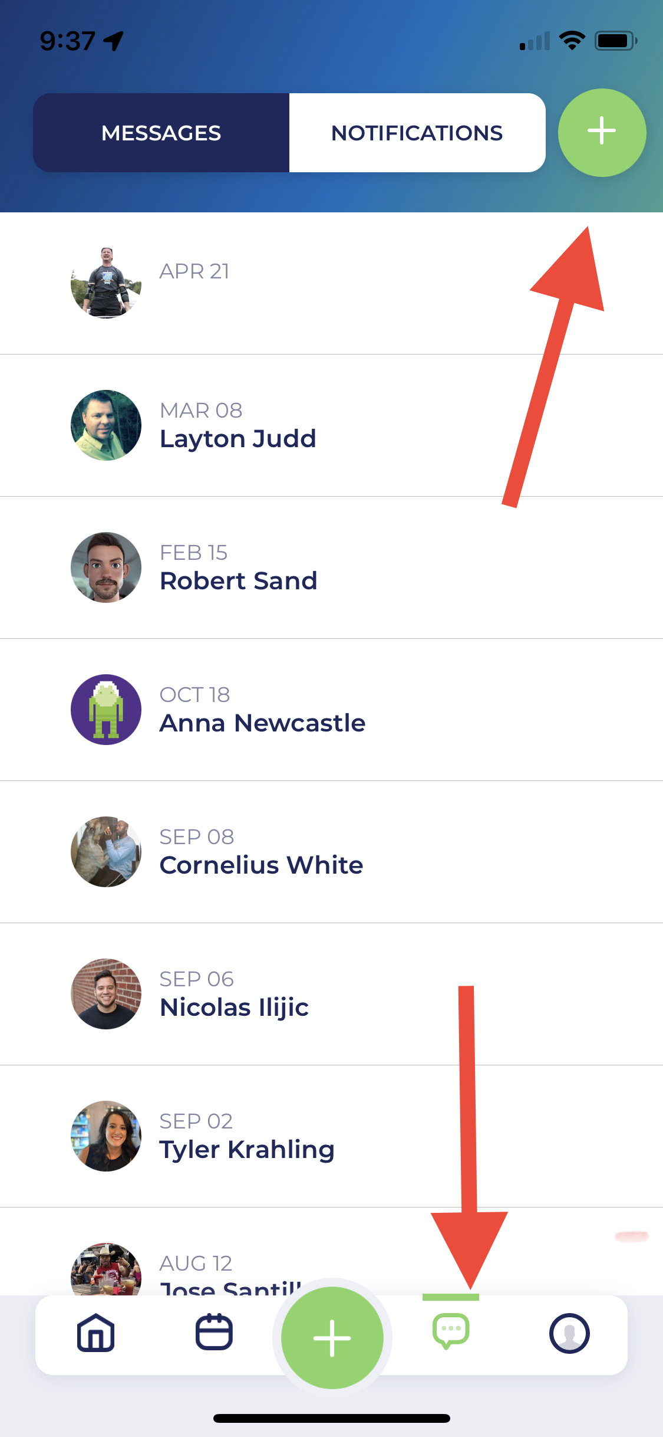Open the home tab icon
This screenshot has width=663, height=1437.
[95, 1332]
